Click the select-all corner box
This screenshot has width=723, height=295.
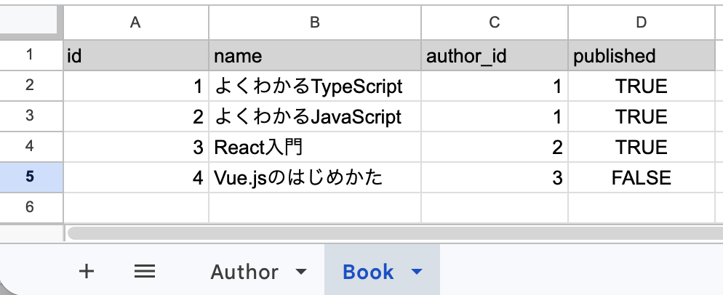point(30,21)
